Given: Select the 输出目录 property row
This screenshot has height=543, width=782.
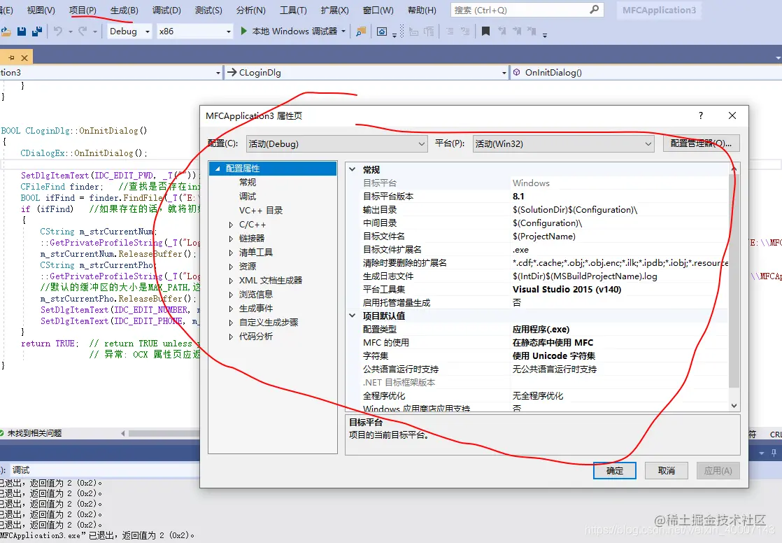Looking at the screenshot, I should 536,210.
